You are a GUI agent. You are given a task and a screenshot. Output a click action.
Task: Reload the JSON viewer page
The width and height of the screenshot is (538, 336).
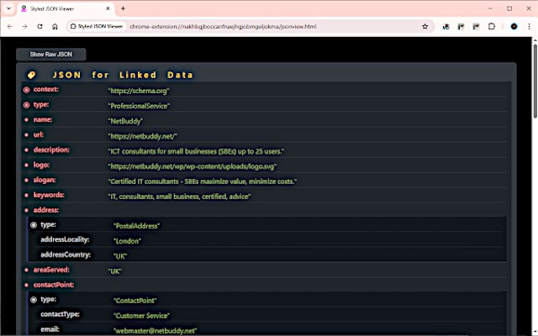coord(40,26)
